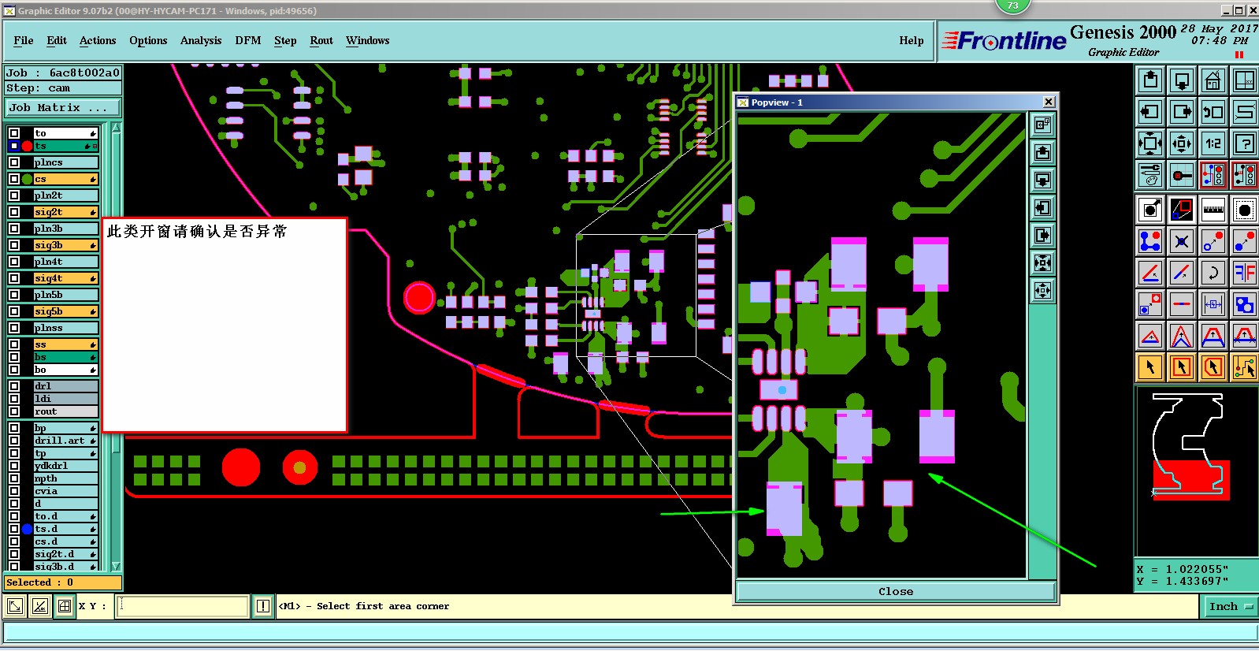This screenshot has width=1259, height=651.
Task: Select the wrench and palette settings icon
Action: pyautogui.click(x=1150, y=175)
